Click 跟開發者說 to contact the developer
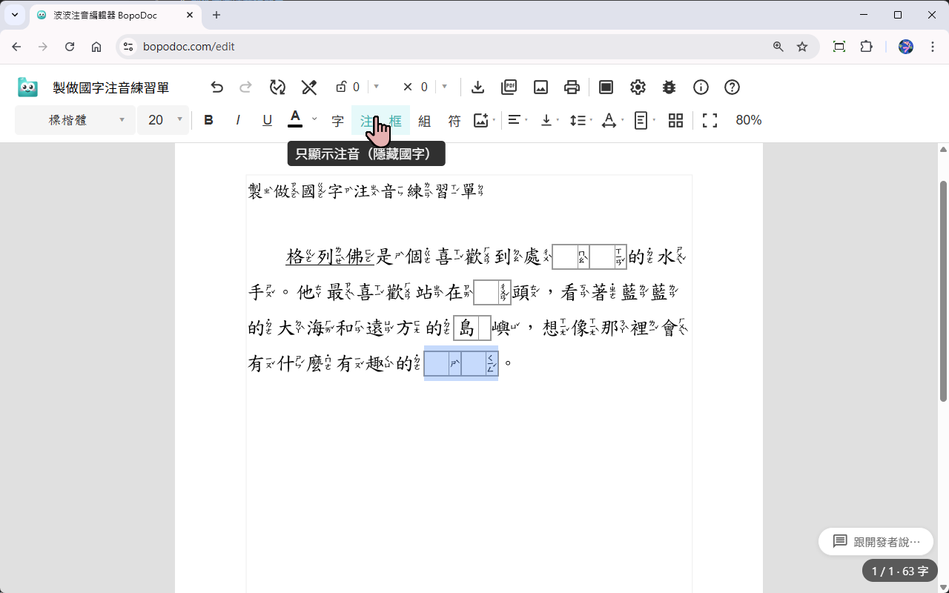 (x=876, y=541)
